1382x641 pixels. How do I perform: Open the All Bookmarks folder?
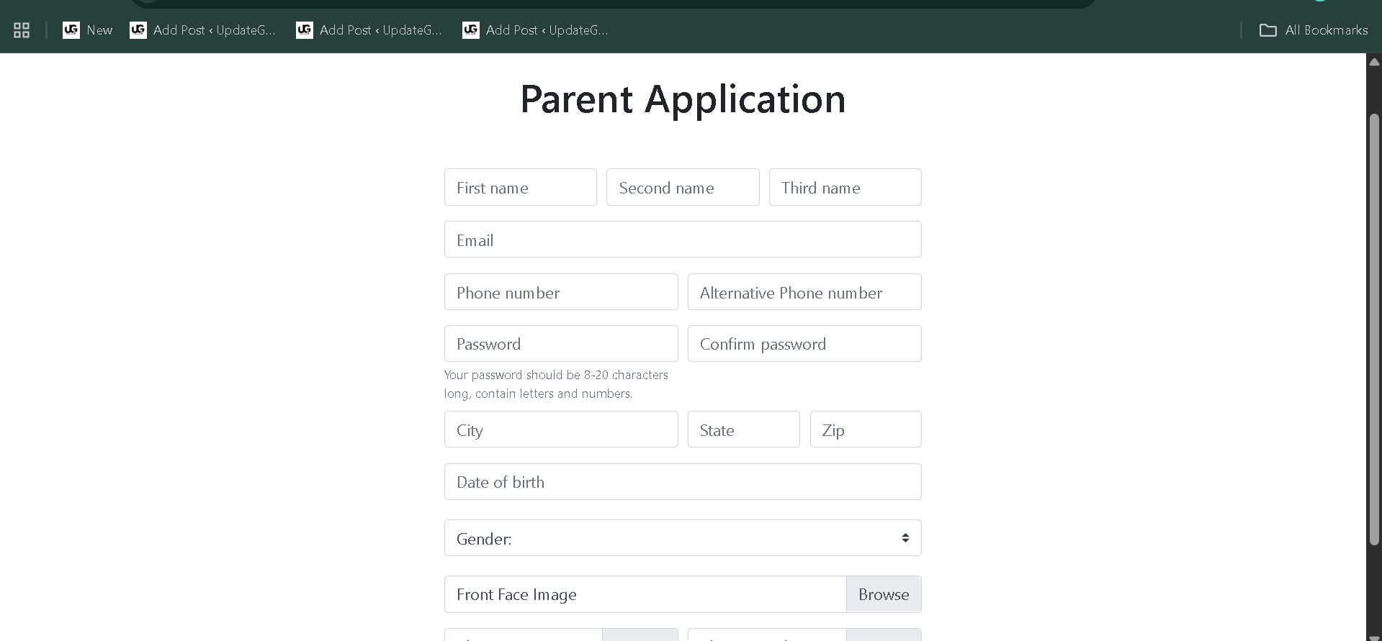pyautogui.click(x=1314, y=30)
